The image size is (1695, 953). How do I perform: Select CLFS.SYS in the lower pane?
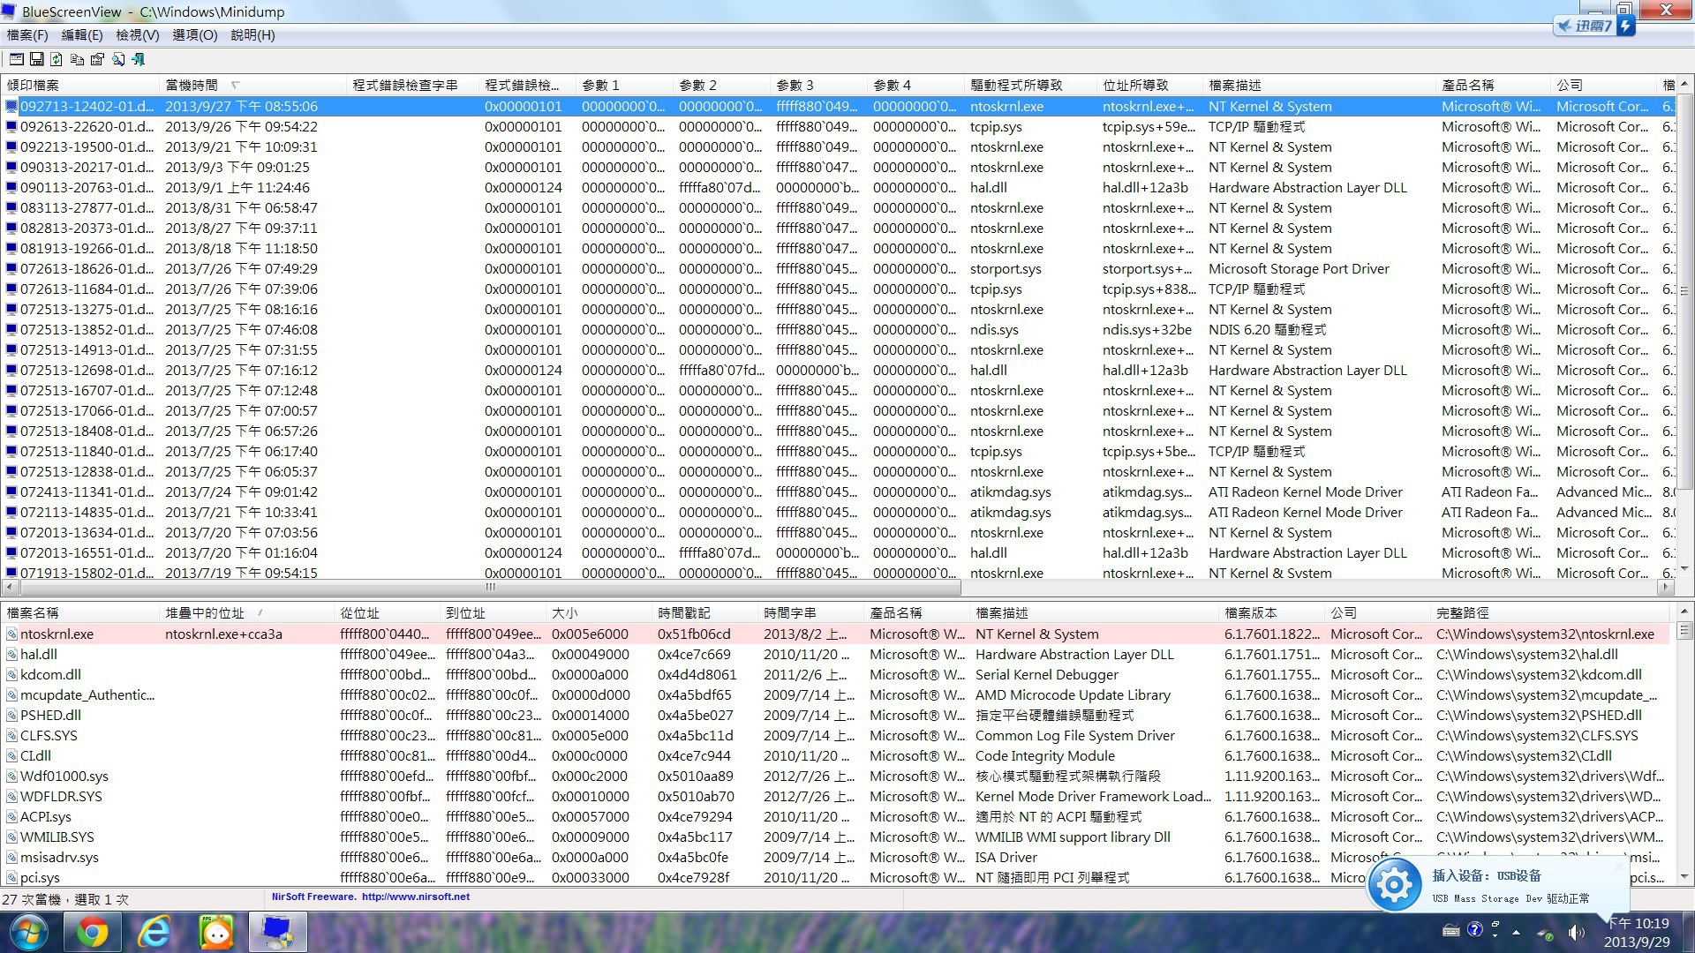tap(835, 735)
